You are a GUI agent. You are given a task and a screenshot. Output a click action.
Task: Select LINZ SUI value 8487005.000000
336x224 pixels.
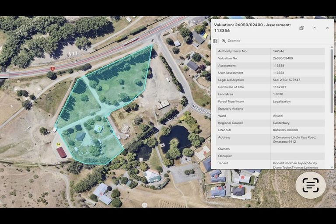click(285, 130)
